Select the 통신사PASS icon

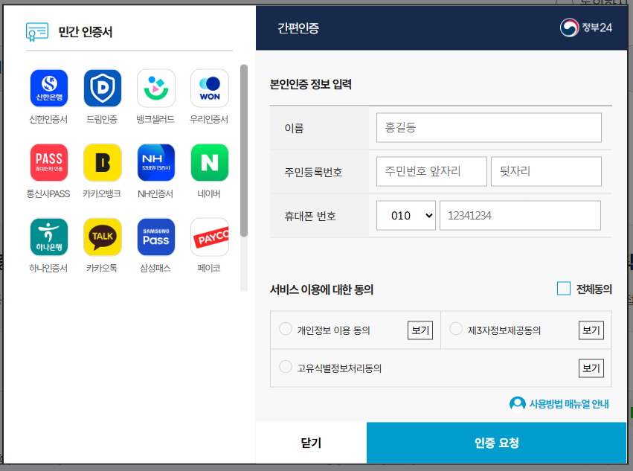[49, 162]
